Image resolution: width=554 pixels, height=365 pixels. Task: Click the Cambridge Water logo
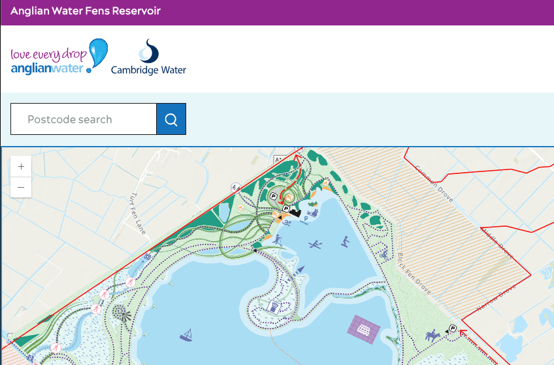[149, 58]
